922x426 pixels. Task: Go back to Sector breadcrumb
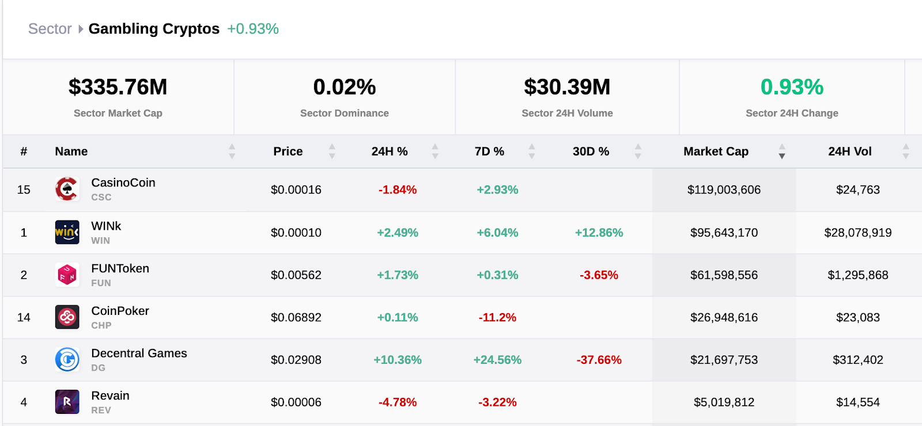point(50,29)
